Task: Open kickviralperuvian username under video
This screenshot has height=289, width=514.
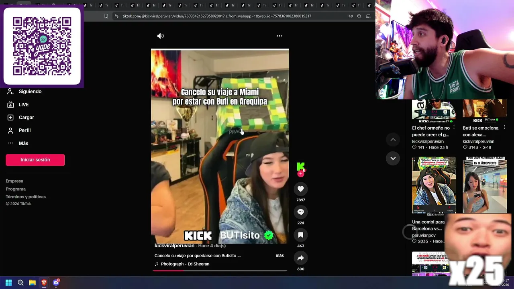Action: click(174, 246)
